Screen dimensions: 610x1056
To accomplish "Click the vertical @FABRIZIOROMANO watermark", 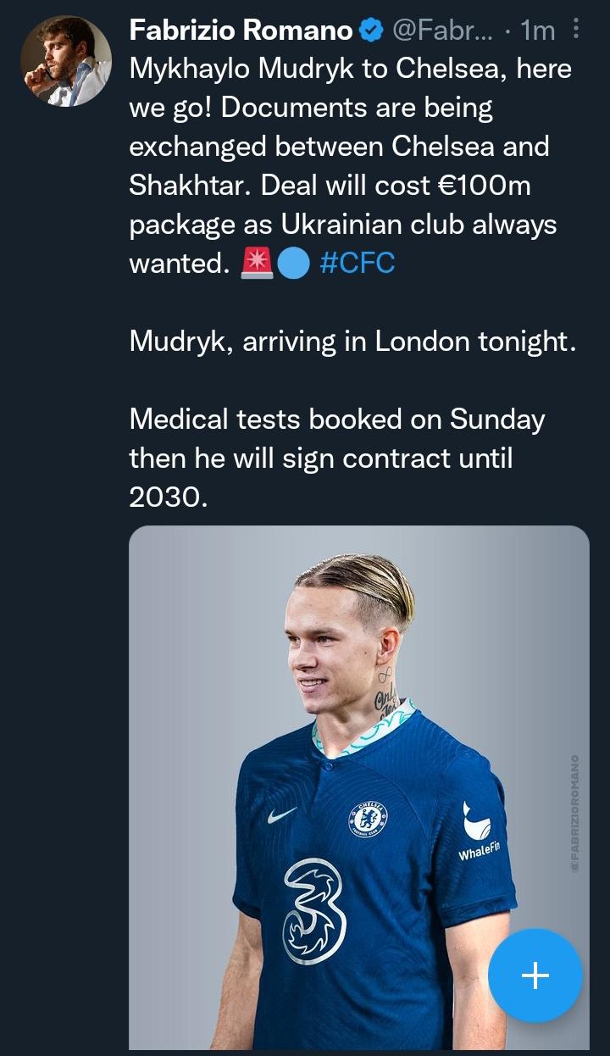I will (575, 814).
